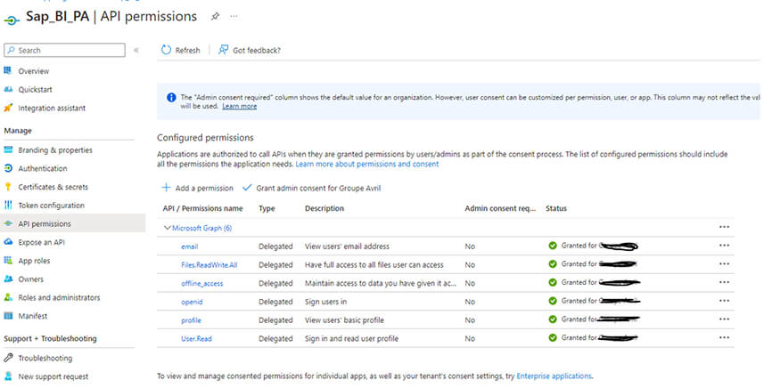Screen dimensions: 764x388
Task: Open the more options menu for User.Read
Action: point(724,338)
